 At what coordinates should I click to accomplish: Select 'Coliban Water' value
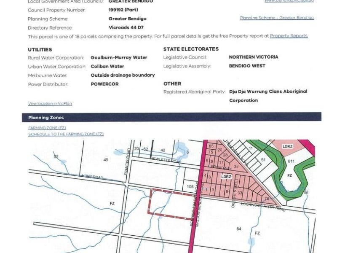tap(107, 67)
